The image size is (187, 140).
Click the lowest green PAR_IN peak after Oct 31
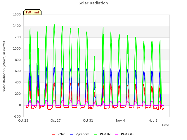(94, 57)
